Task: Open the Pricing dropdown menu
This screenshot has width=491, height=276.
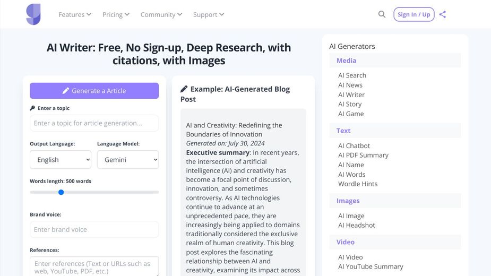Action: tap(116, 15)
